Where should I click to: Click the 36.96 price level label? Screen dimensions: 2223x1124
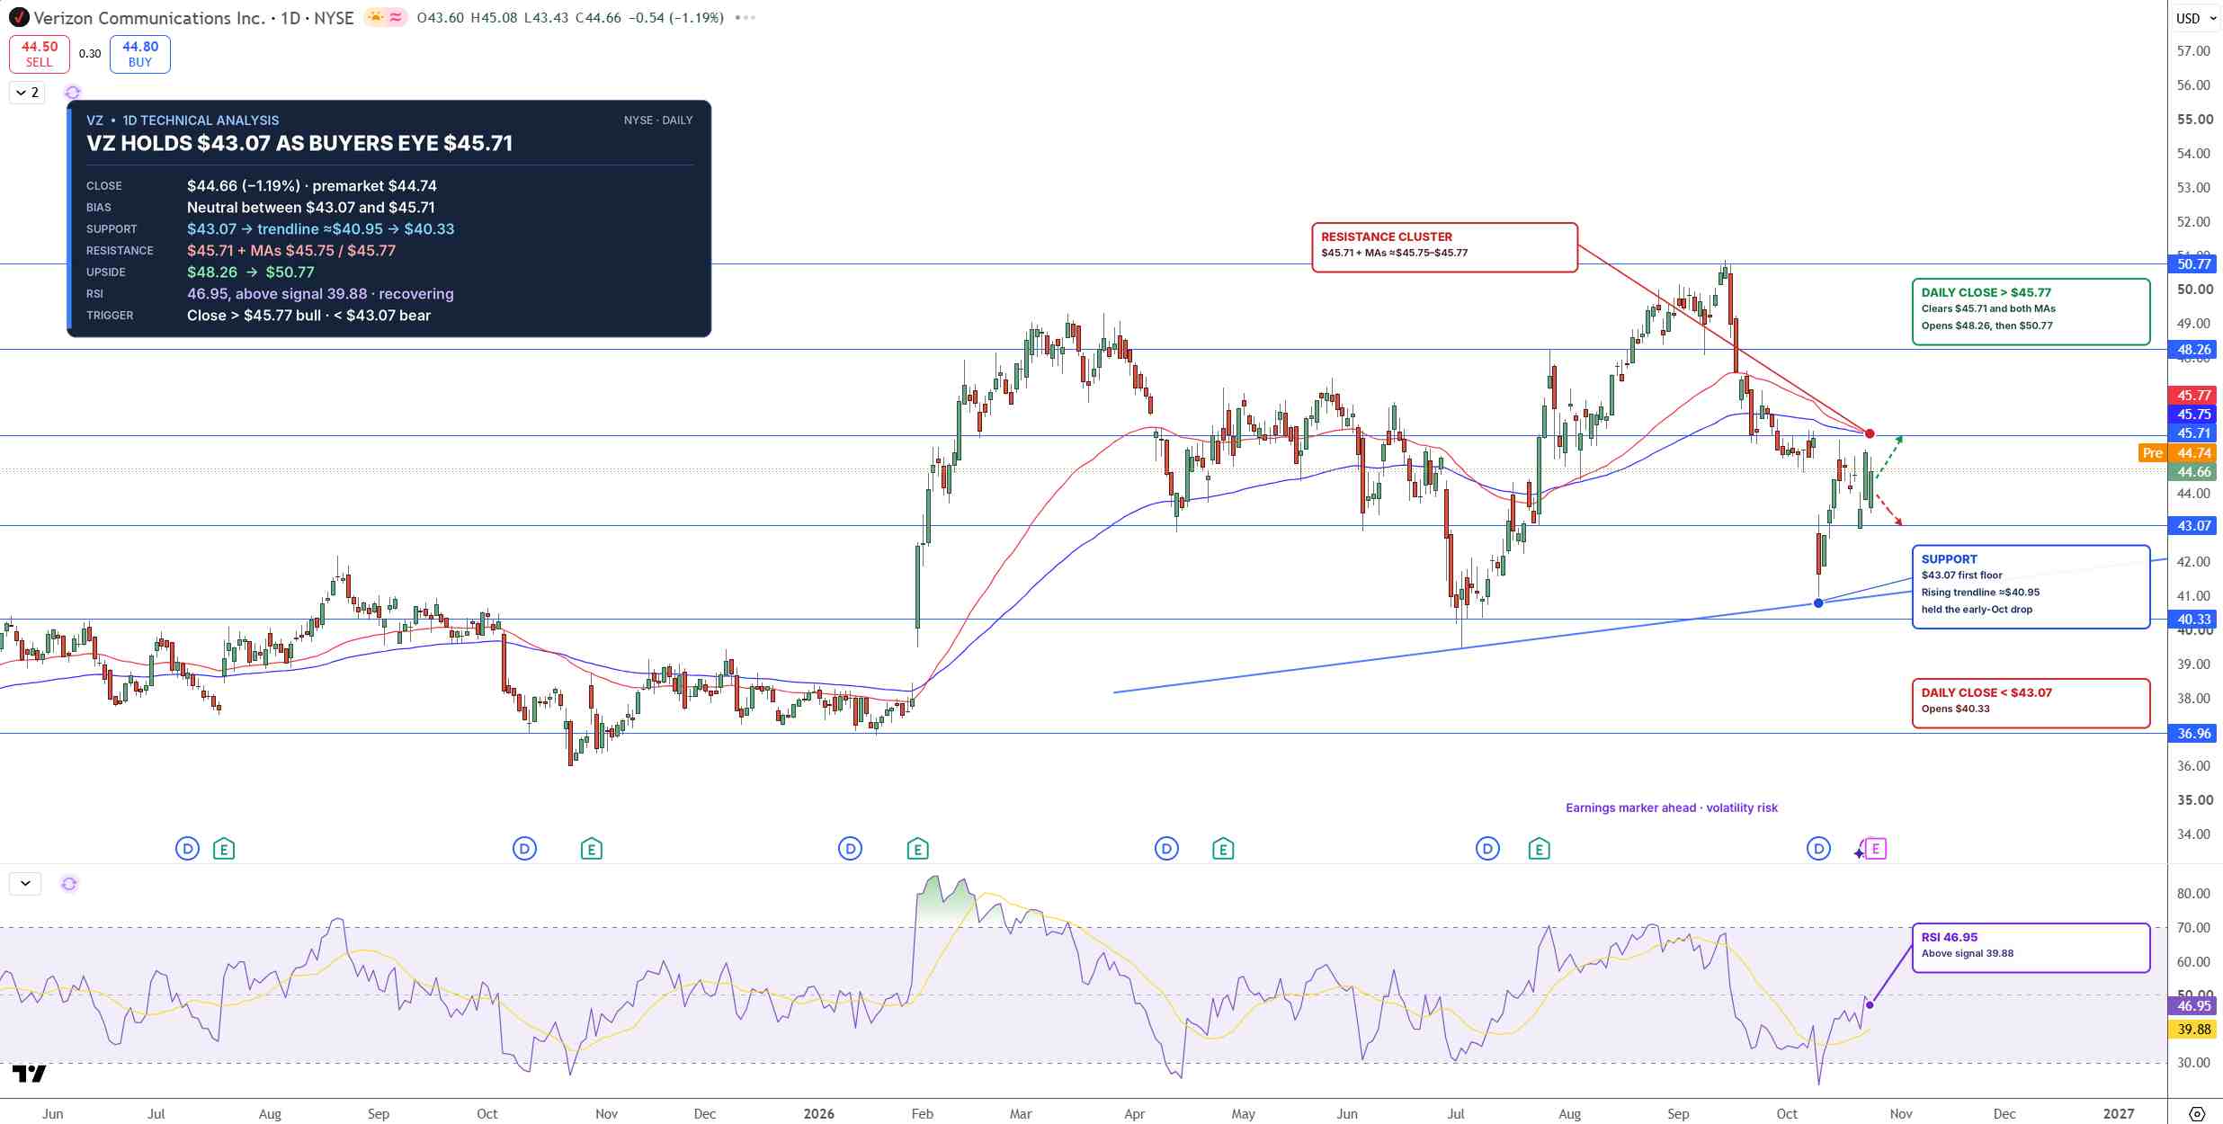(x=2194, y=733)
